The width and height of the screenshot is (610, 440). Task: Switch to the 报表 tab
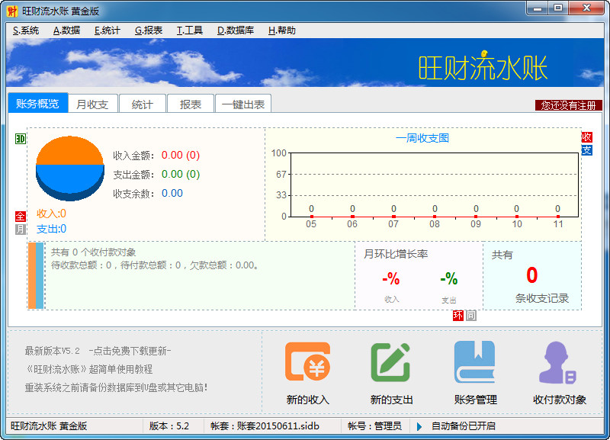[x=190, y=104]
